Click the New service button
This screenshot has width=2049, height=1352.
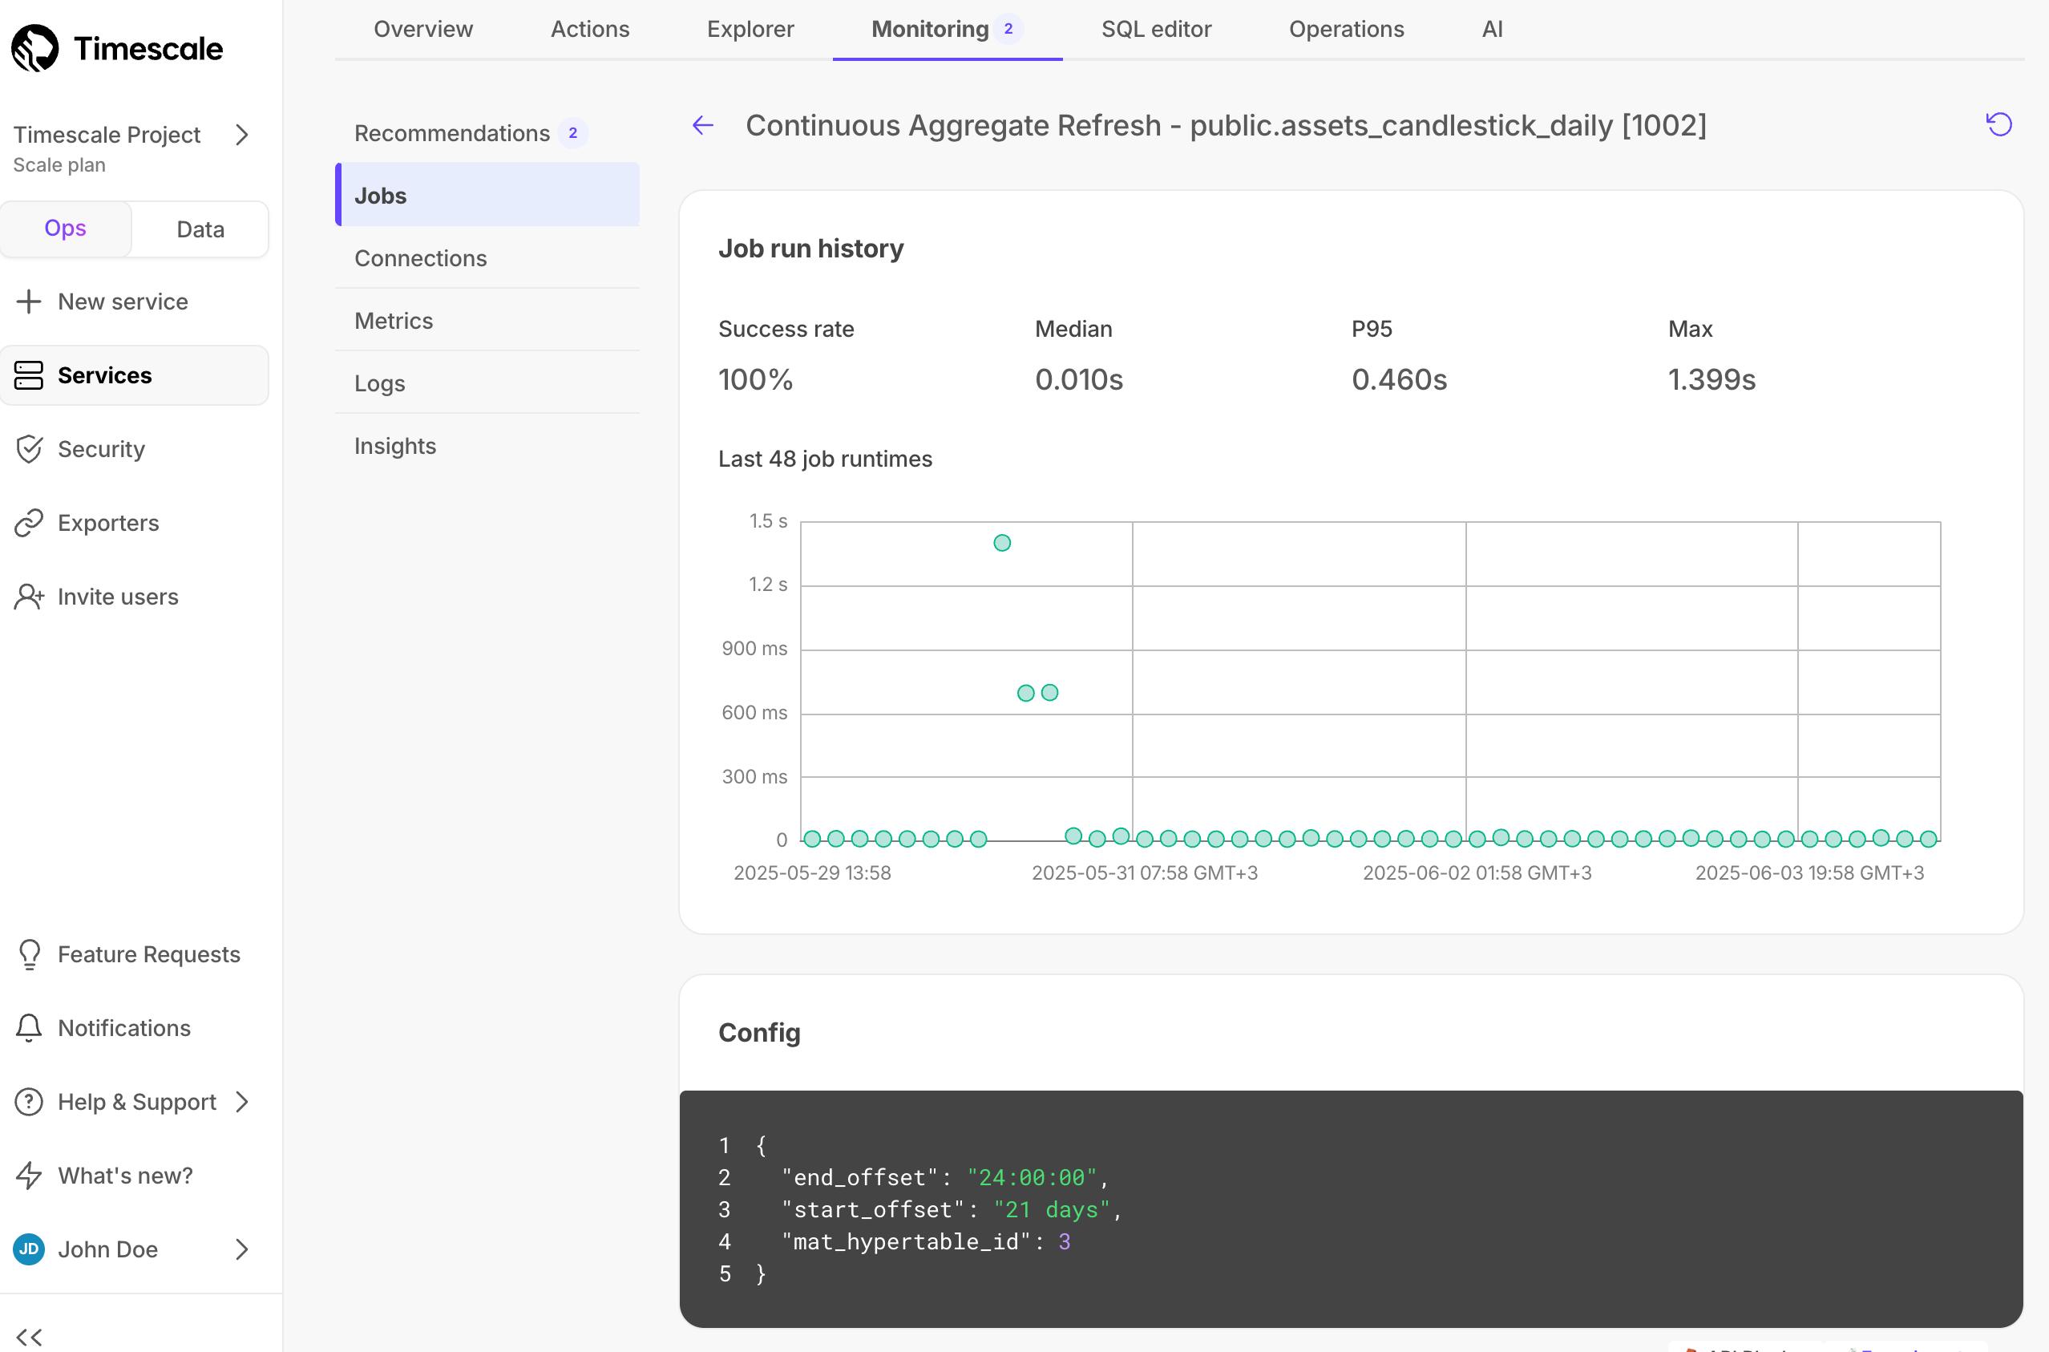tap(134, 302)
